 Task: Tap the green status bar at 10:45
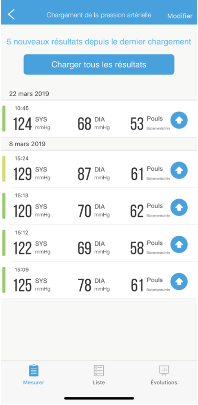click(4, 119)
